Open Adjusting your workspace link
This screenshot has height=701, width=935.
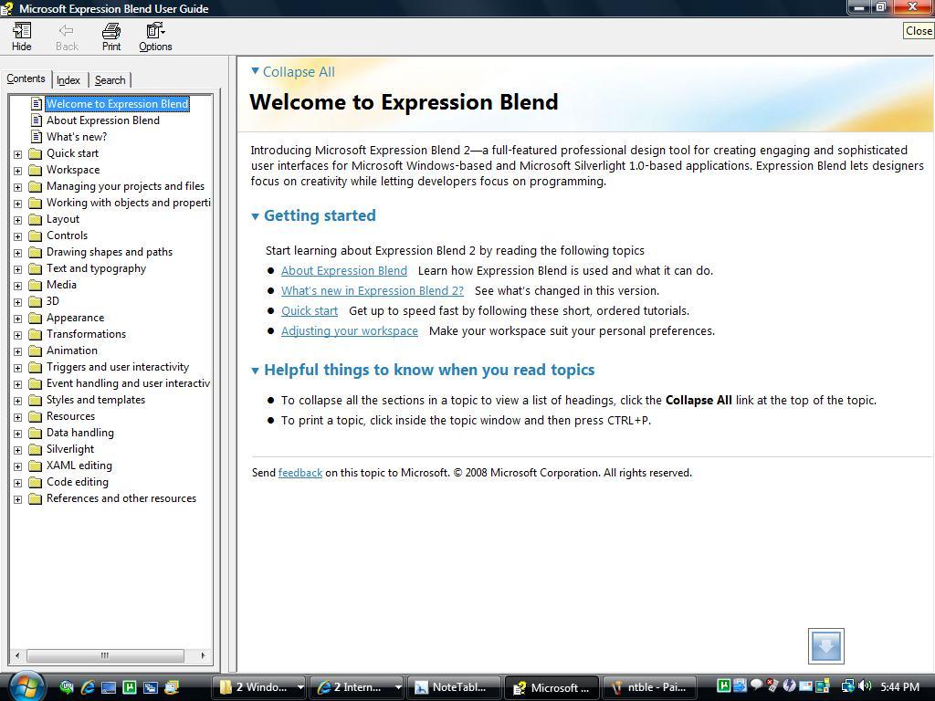[x=350, y=331]
